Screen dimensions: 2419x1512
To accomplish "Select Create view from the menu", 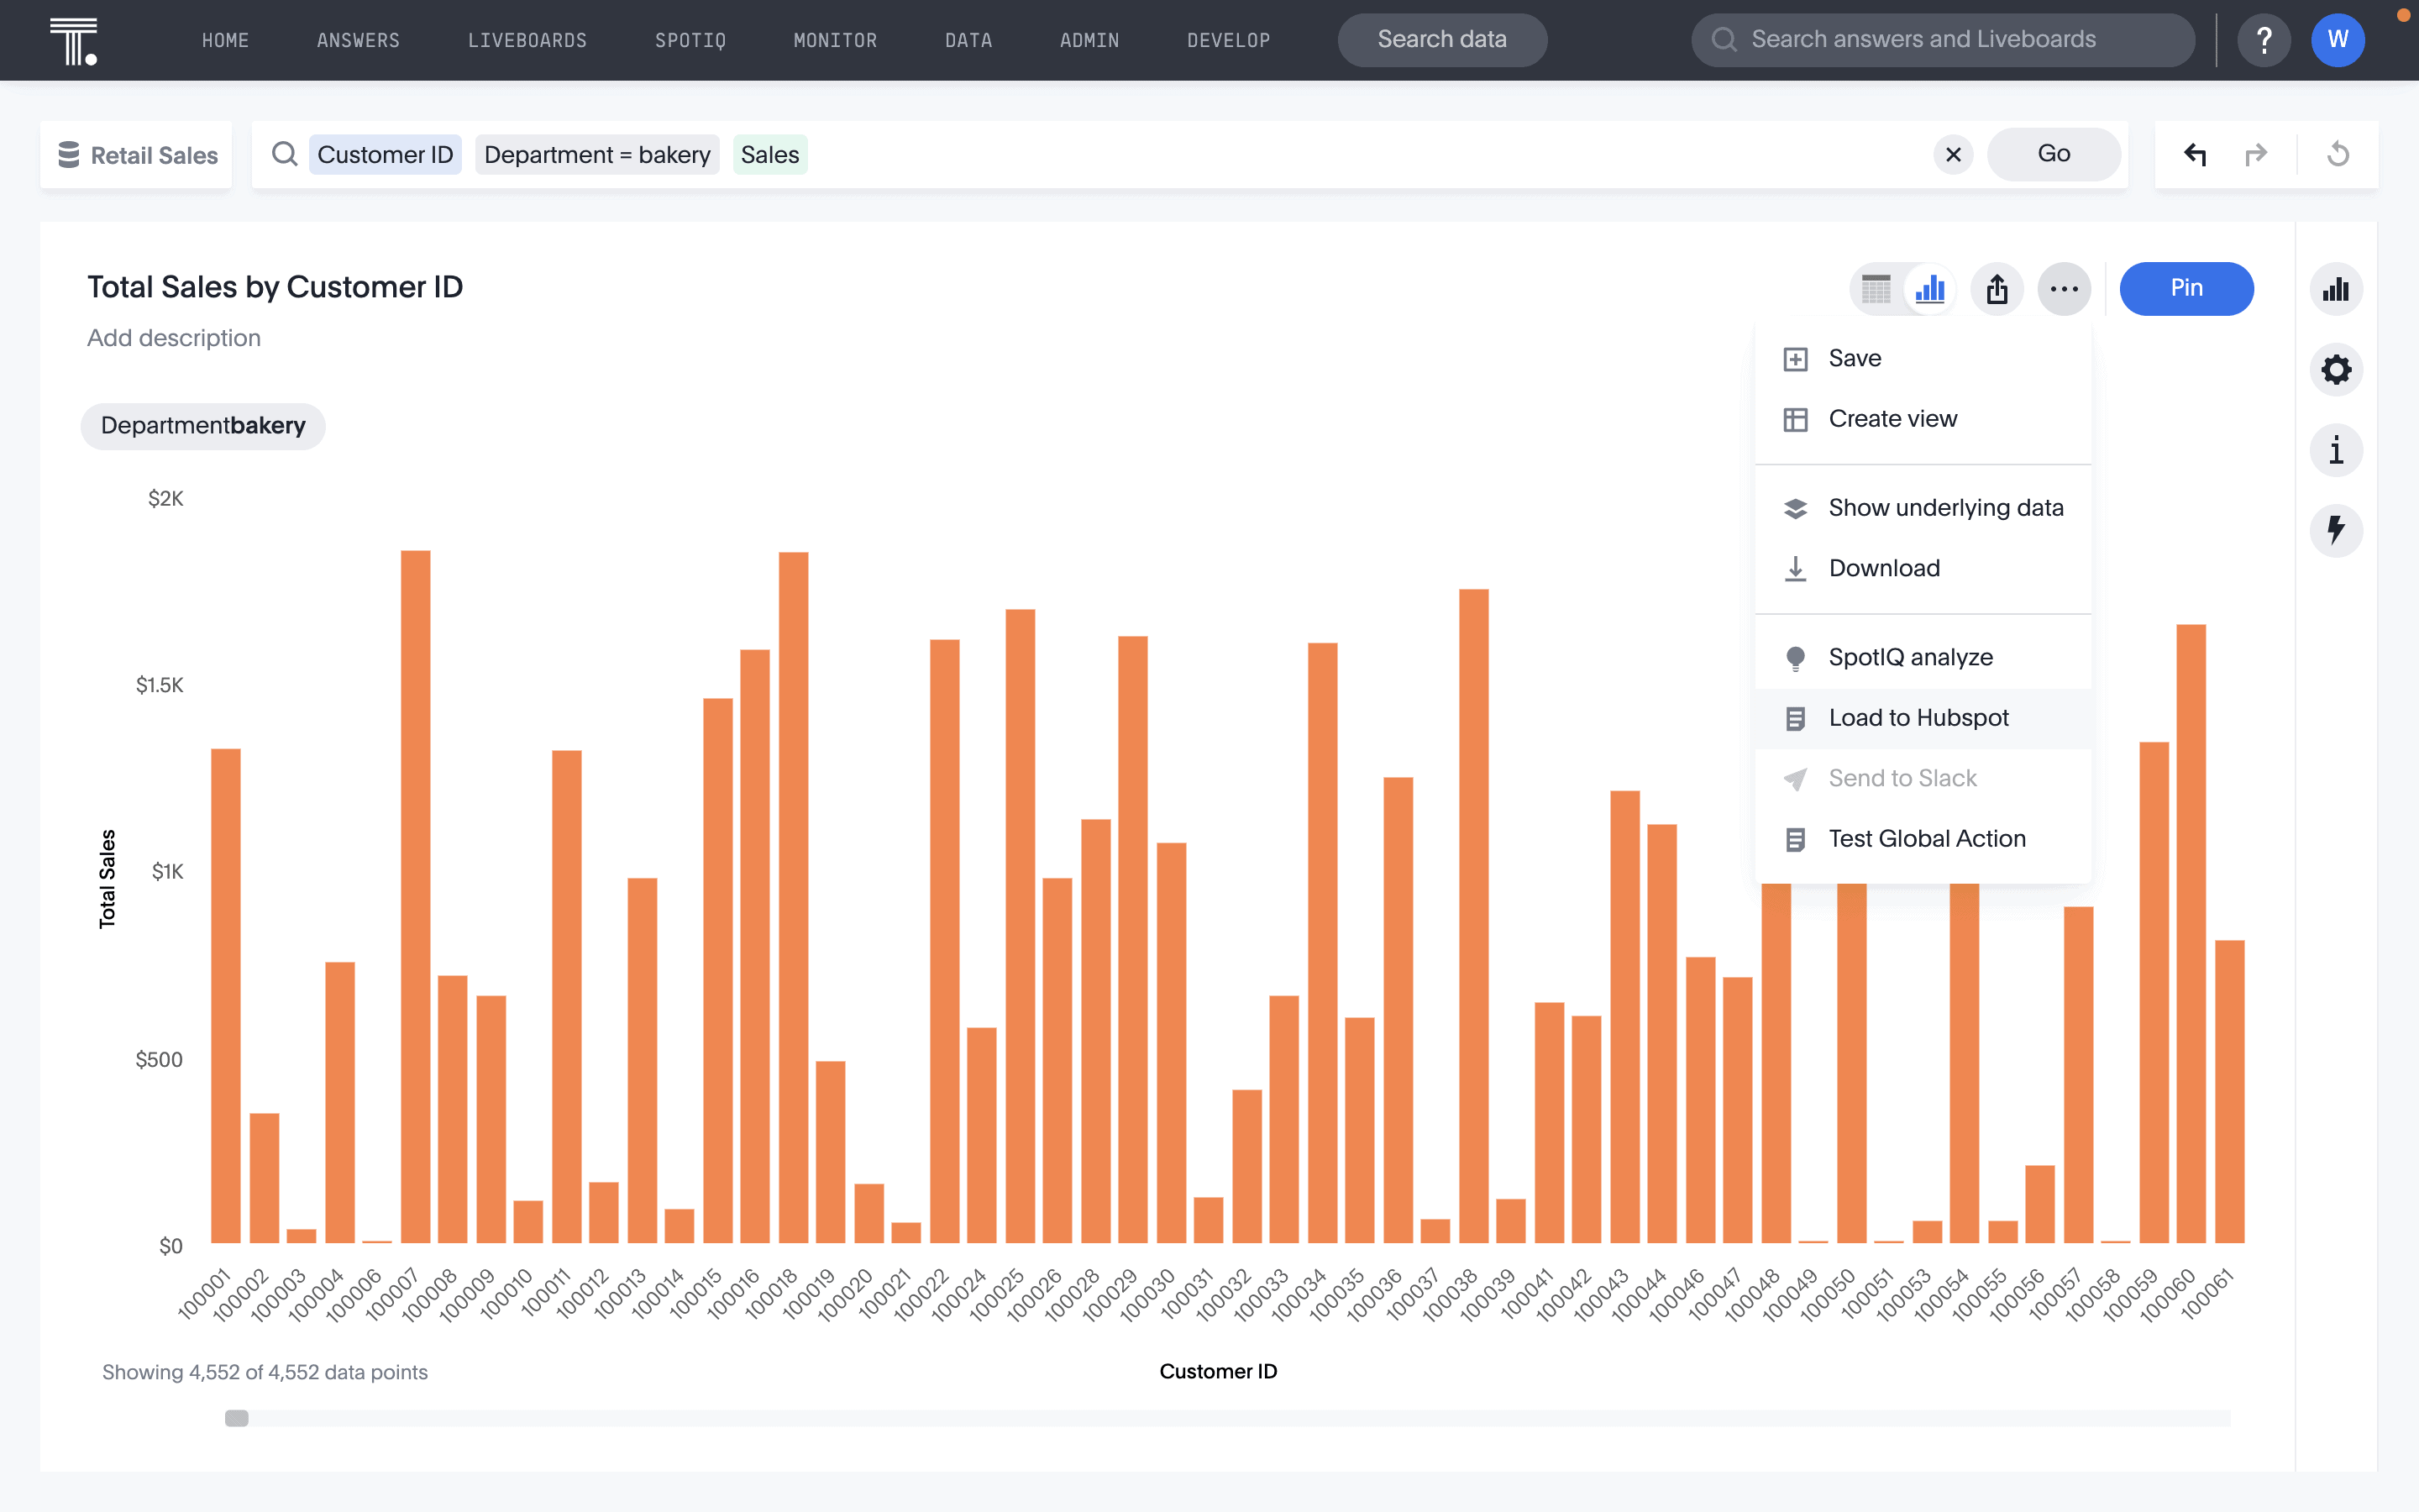I will [x=1923, y=419].
